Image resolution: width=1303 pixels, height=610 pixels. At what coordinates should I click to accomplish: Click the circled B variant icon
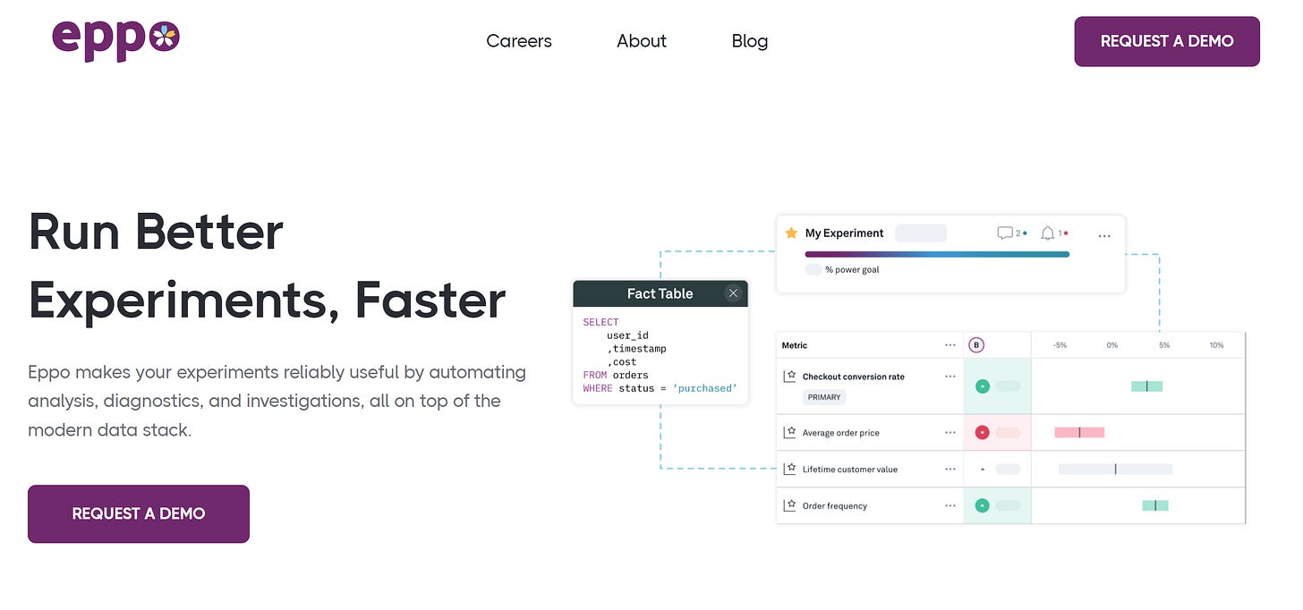pos(976,344)
